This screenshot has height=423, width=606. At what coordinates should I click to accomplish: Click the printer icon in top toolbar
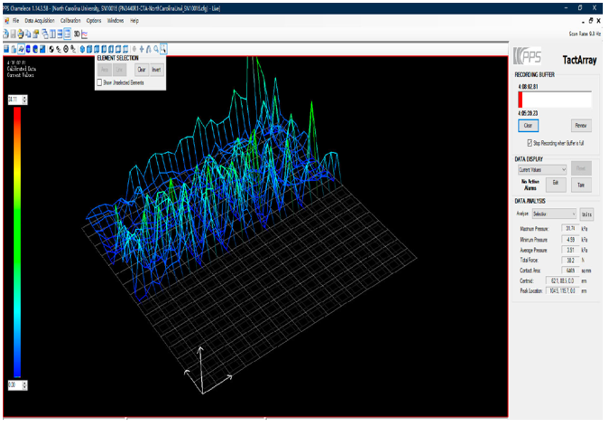pos(20,34)
